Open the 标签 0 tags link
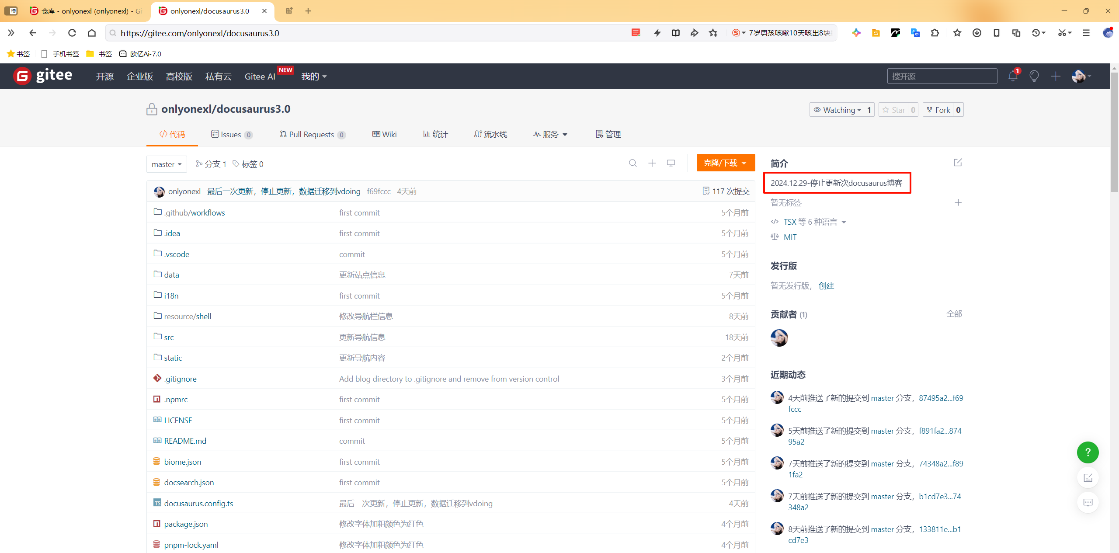 [248, 164]
